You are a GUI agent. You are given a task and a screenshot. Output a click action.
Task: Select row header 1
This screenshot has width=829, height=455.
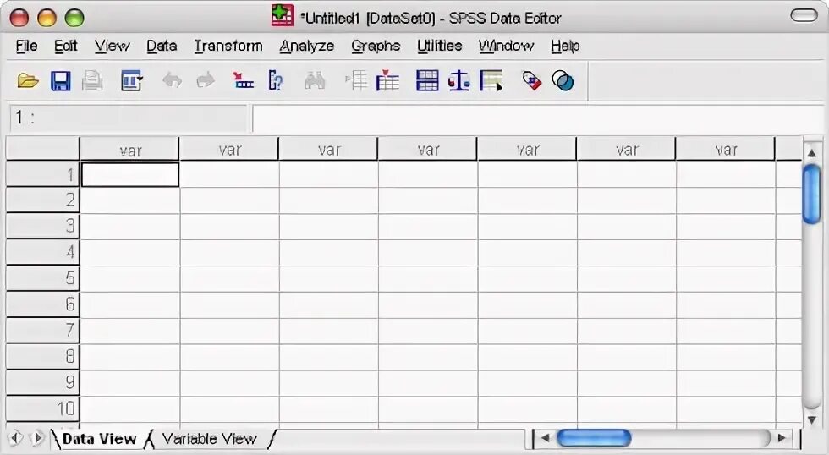click(43, 174)
